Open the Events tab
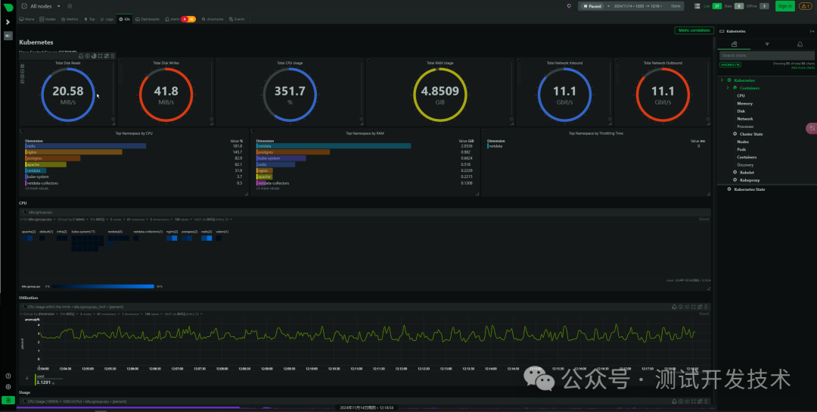 point(237,19)
